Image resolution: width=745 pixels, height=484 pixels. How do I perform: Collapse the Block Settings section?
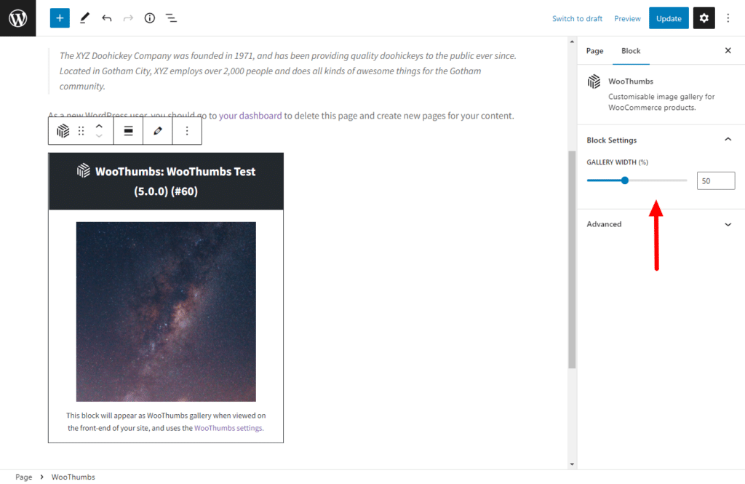click(728, 139)
